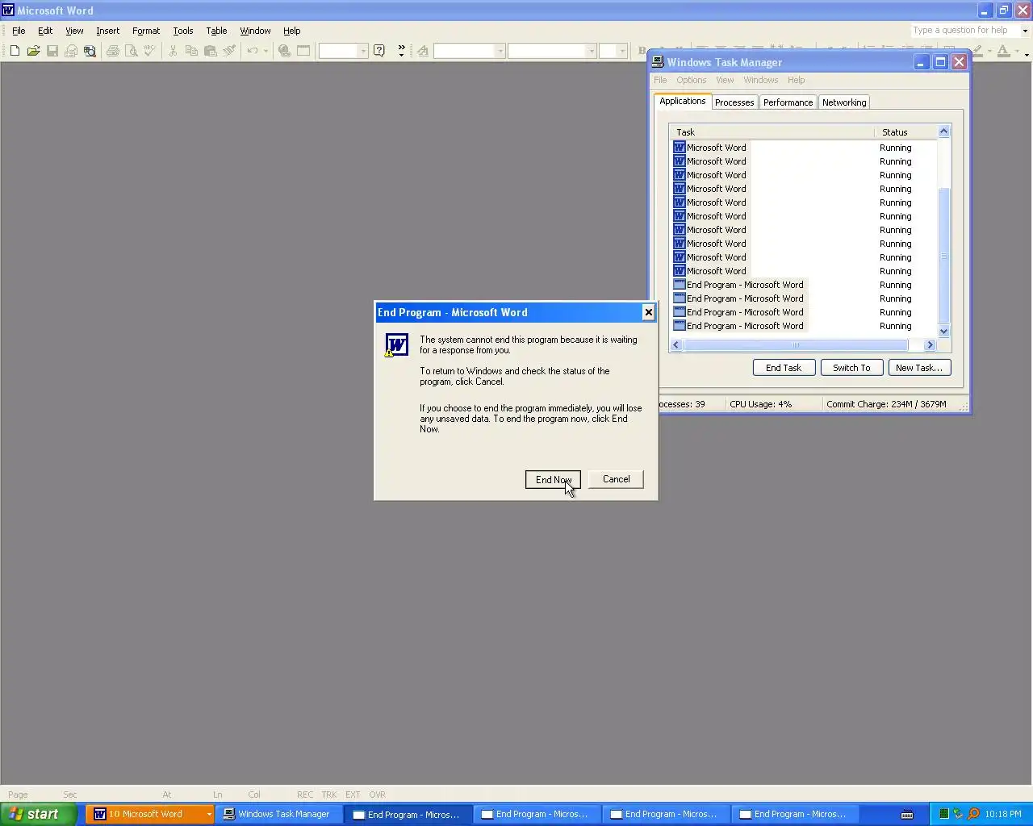This screenshot has width=1033, height=826.
Task: Click the Open folder icon in Word toolbar
Action: click(x=33, y=51)
